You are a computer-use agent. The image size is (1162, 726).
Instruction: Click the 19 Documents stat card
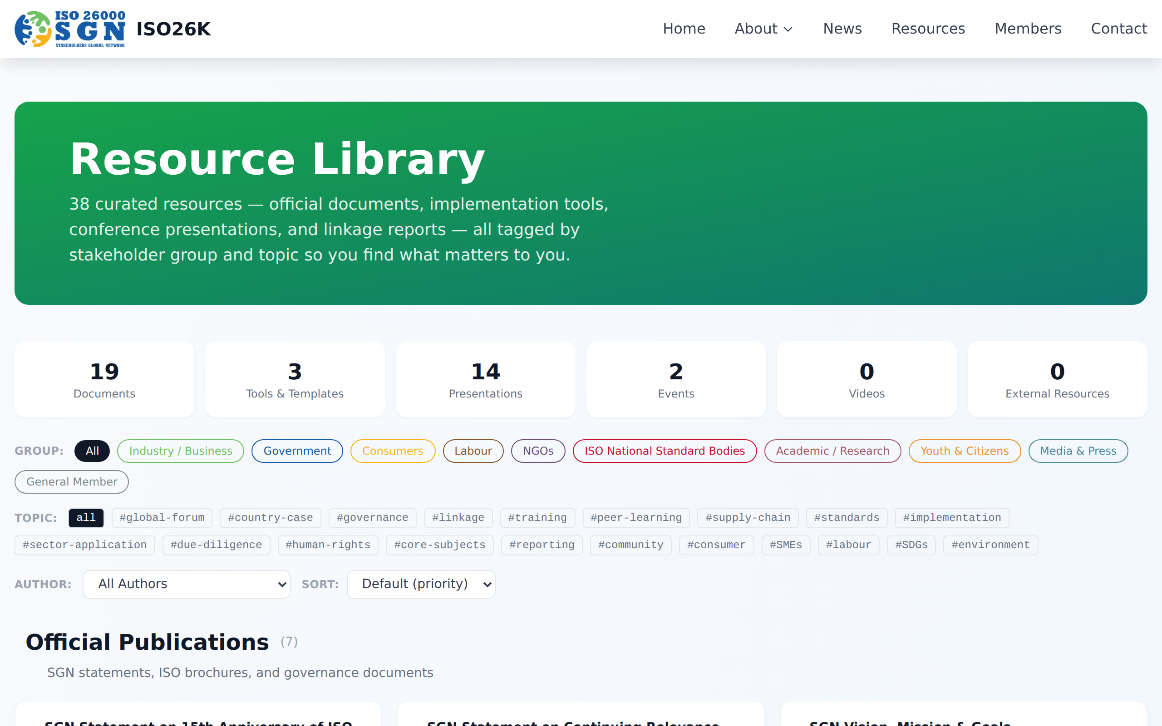[x=103, y=379]
